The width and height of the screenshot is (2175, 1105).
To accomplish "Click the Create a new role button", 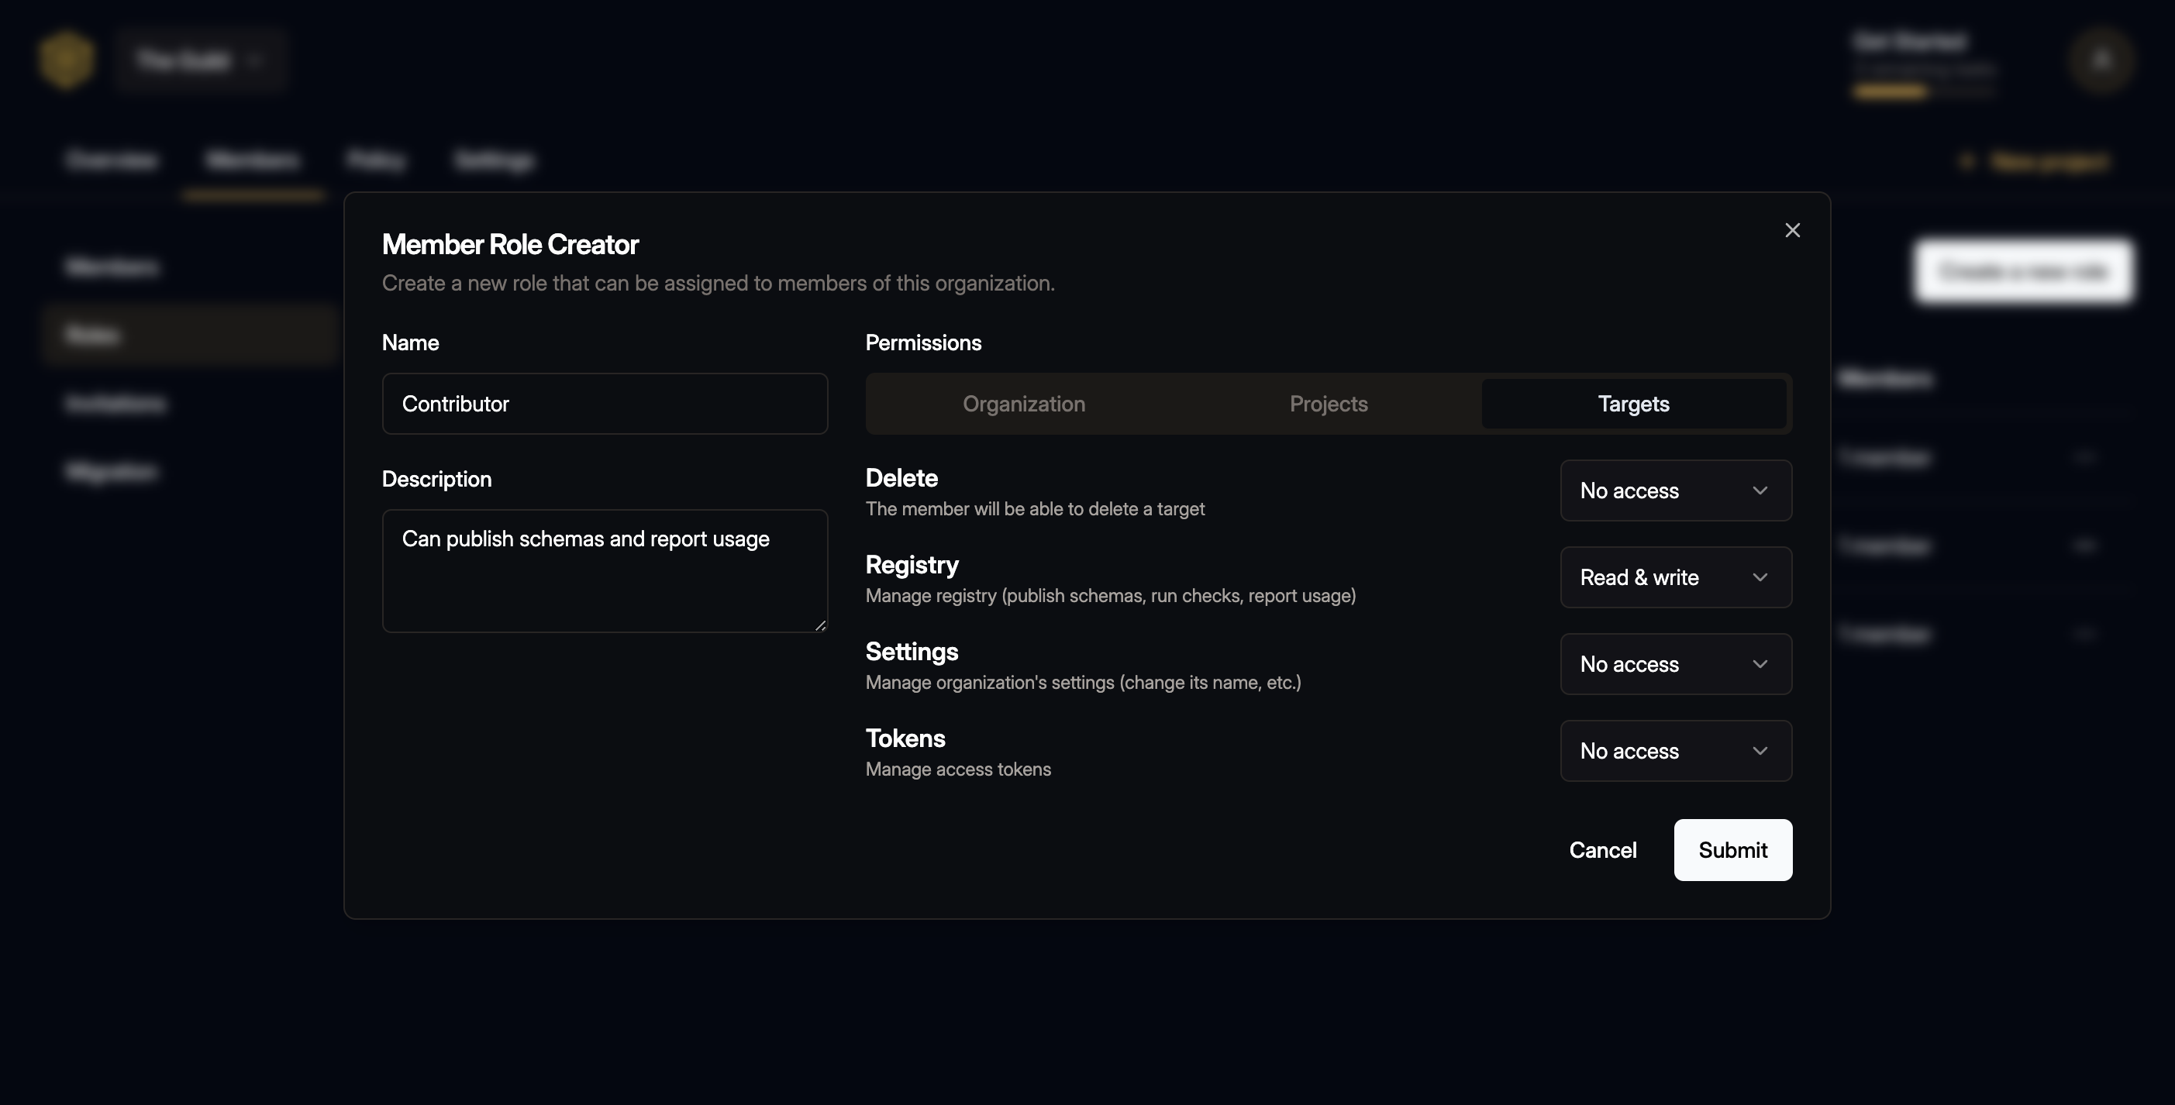I will [2024, 272].
